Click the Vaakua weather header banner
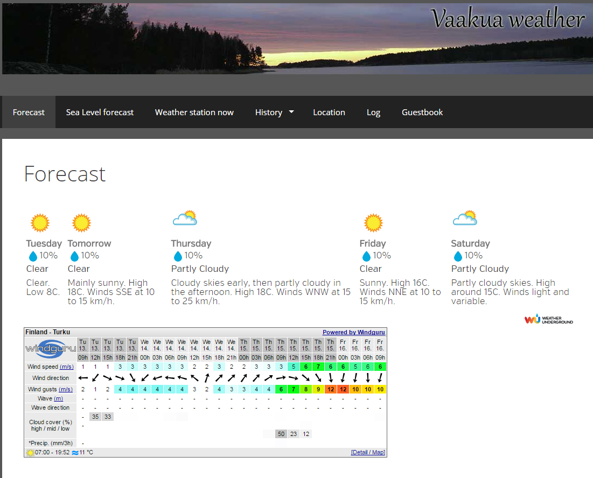The height and width of the screenshot is (478, 593). pyautogui.click(x=296, y=38)
